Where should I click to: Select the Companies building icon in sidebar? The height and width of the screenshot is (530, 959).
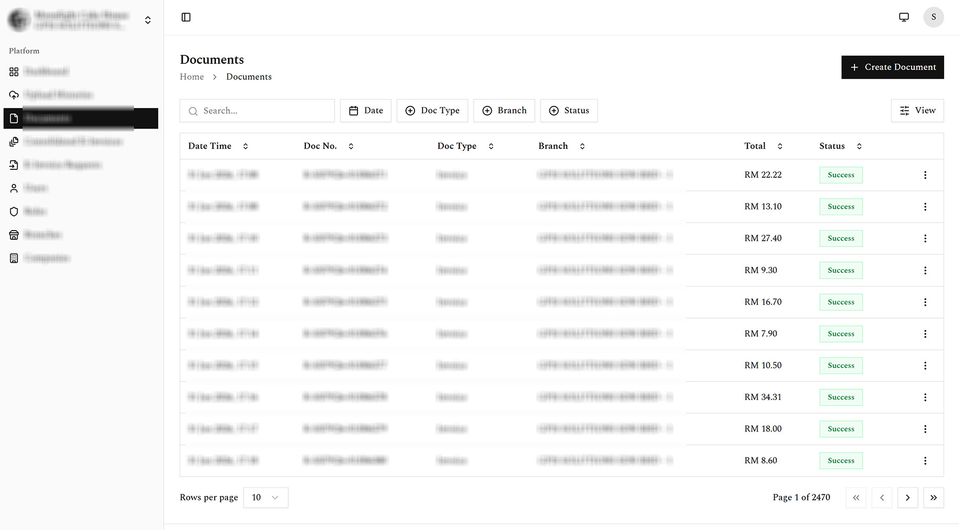14,257
